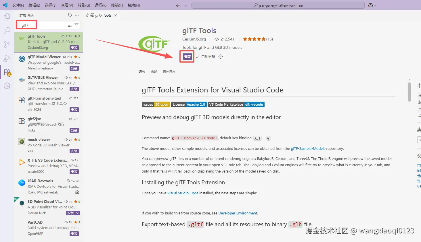The width and height of the screenshot is (421, 242).
Task: Select the gltf2jsx extension
Action: pos(48,125)
